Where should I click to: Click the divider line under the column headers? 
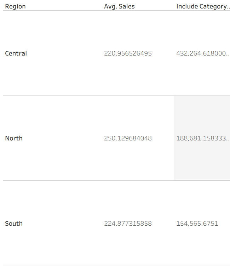[x=116, y=11]
